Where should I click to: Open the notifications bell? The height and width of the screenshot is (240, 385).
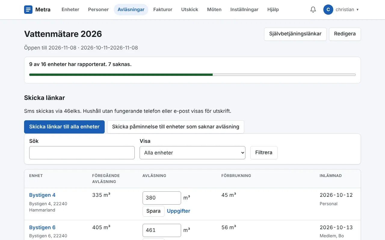point(313,10)
